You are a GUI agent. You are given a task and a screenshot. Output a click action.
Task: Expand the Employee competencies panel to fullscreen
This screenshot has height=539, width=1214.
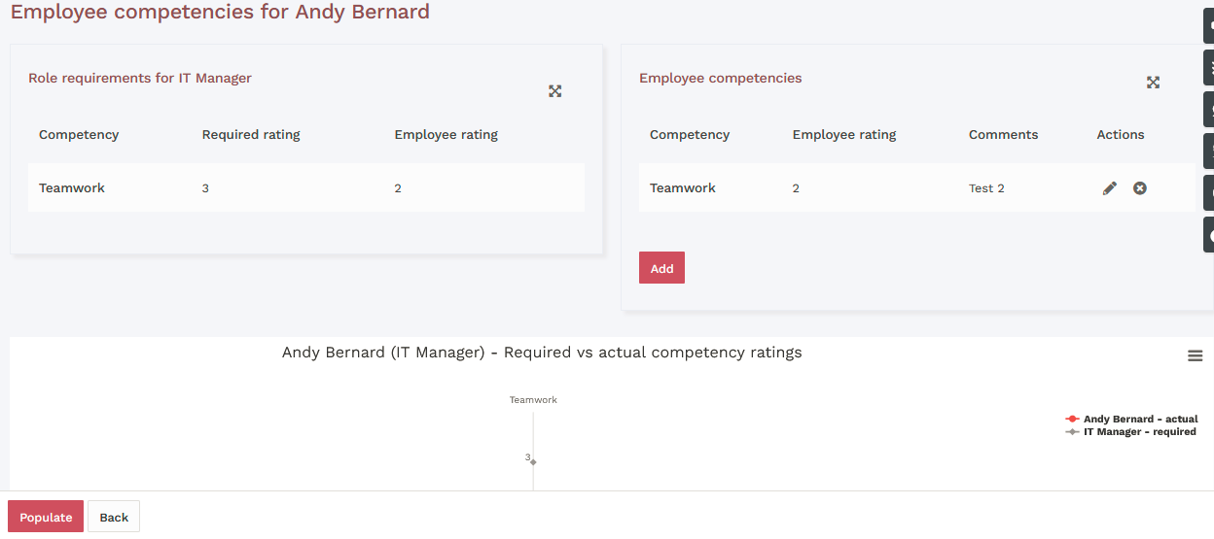[1153, 83]
